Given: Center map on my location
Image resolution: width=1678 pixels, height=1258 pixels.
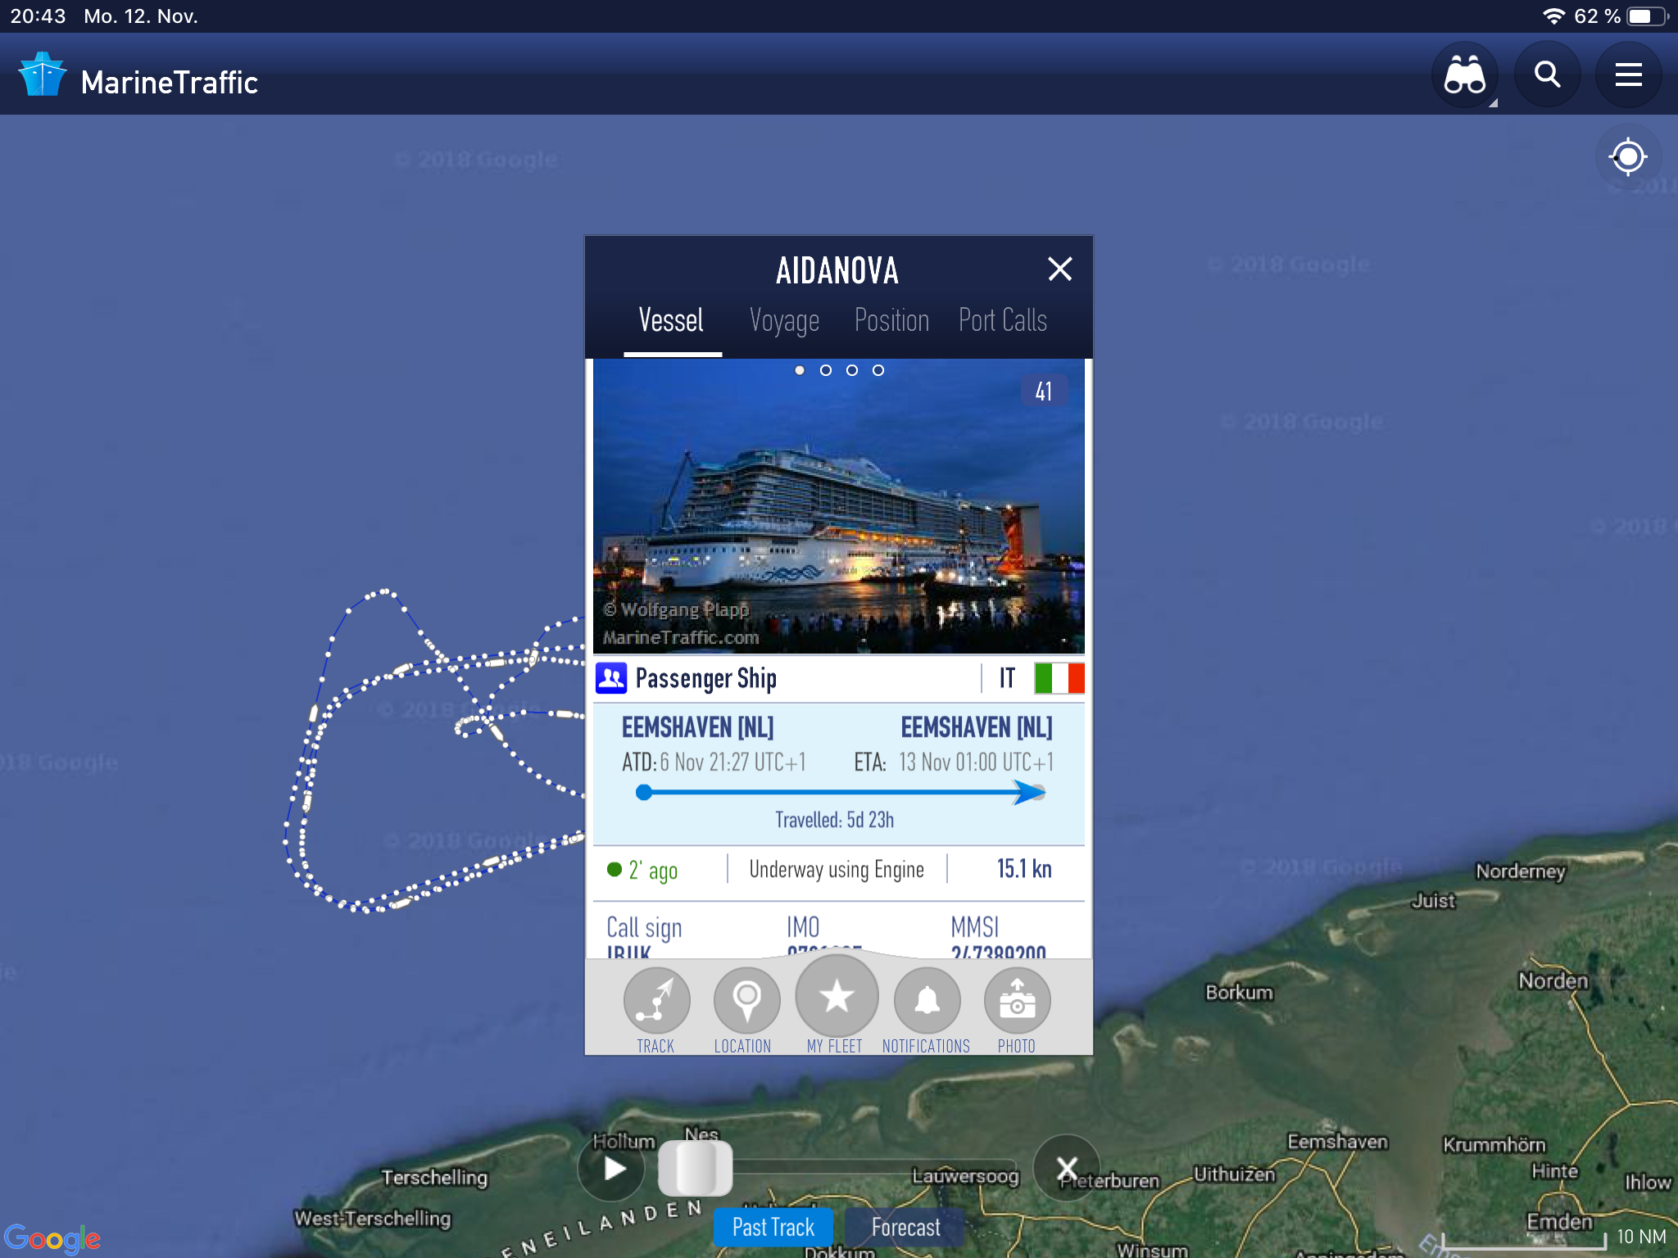Looking at the screenshot, I should (x=1628, y=156).
